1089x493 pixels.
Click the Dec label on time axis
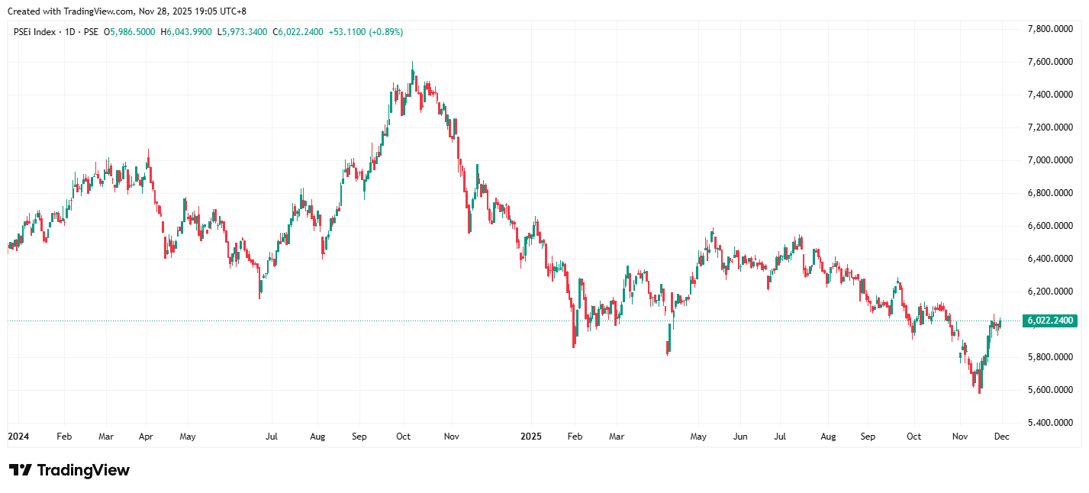pyautogui.click(x=1002, y=437)
